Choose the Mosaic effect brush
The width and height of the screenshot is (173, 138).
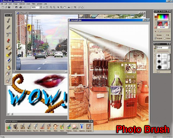click(29, 127)
